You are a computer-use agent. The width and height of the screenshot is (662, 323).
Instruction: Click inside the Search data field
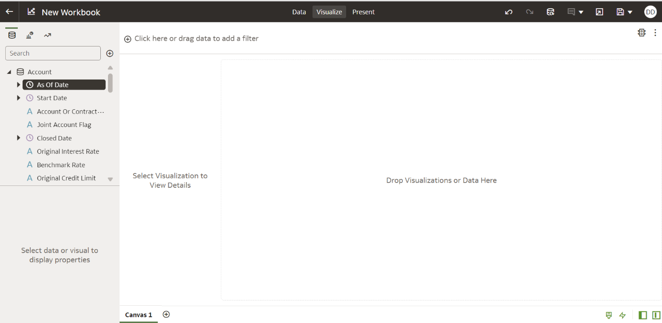tap(53, 53)
